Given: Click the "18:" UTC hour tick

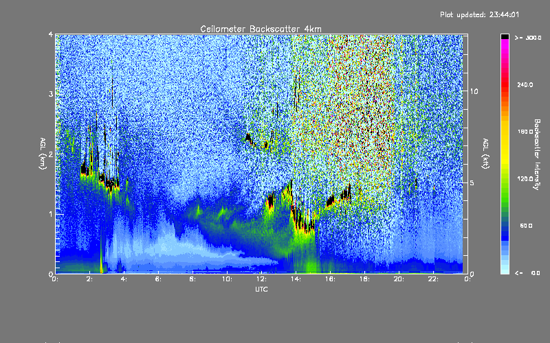Looking at the screenshot, I should point(364,279).
